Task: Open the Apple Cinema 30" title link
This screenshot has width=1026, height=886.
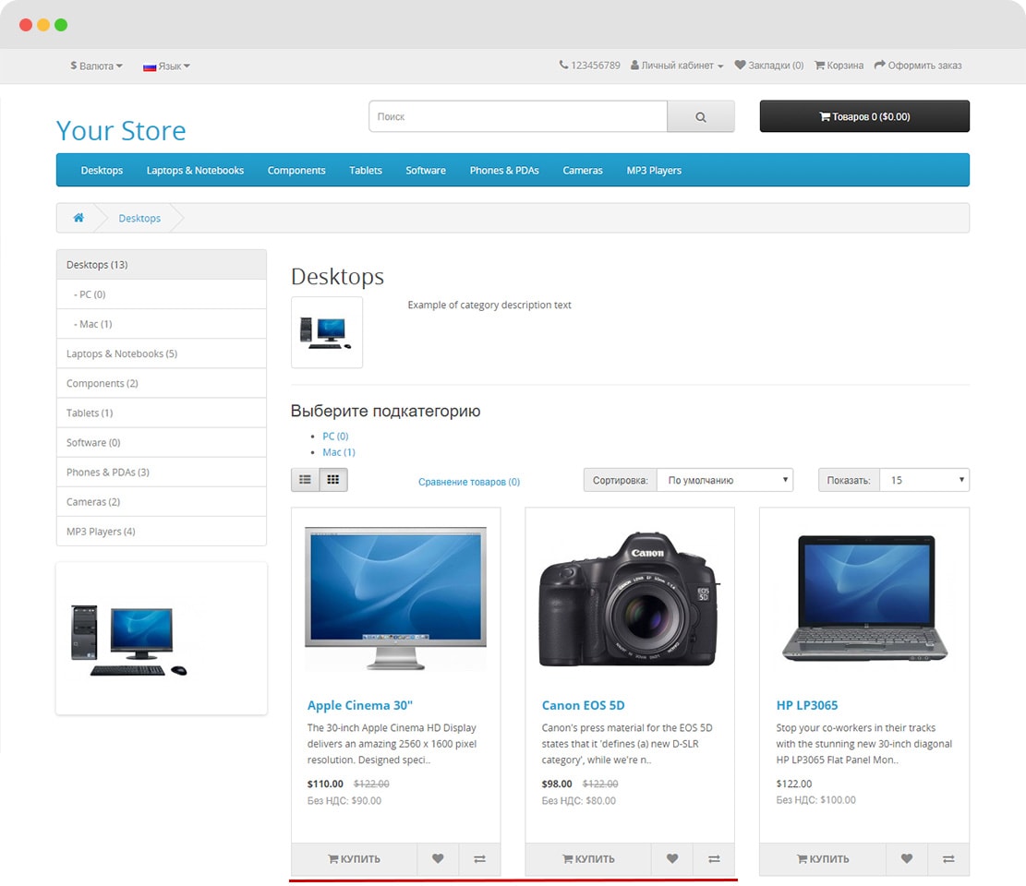Action: click(x=360, y=705)
